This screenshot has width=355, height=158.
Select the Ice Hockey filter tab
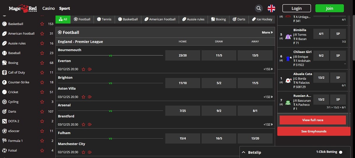click(x=262, y=19)
